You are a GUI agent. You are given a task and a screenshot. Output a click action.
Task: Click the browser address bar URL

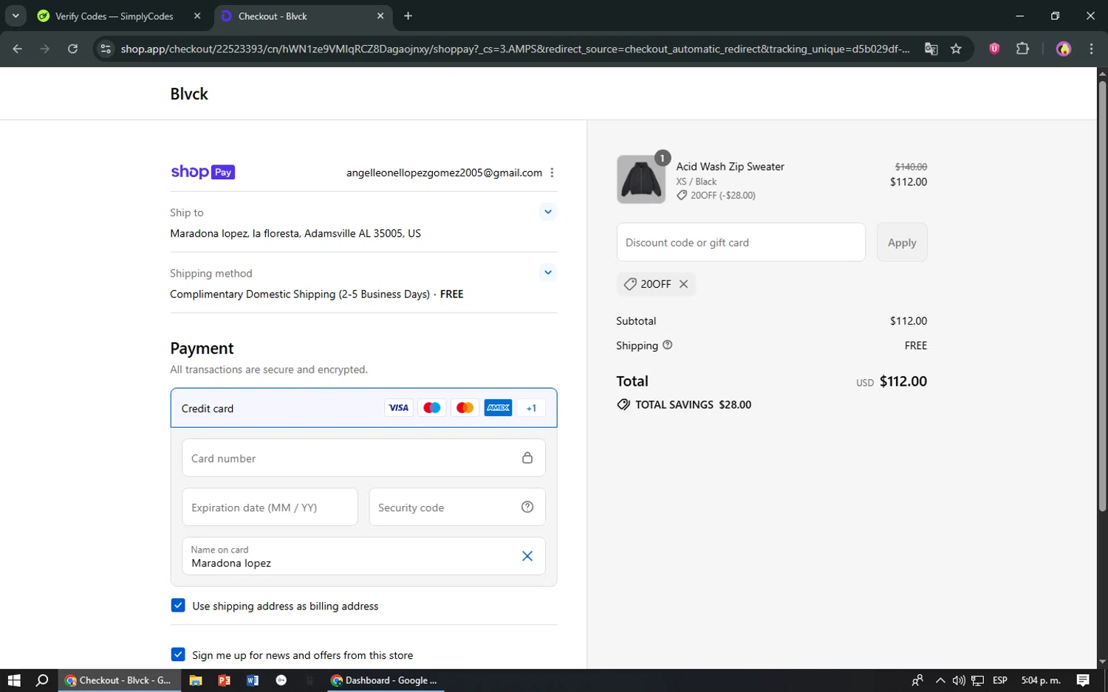point(515,49)
